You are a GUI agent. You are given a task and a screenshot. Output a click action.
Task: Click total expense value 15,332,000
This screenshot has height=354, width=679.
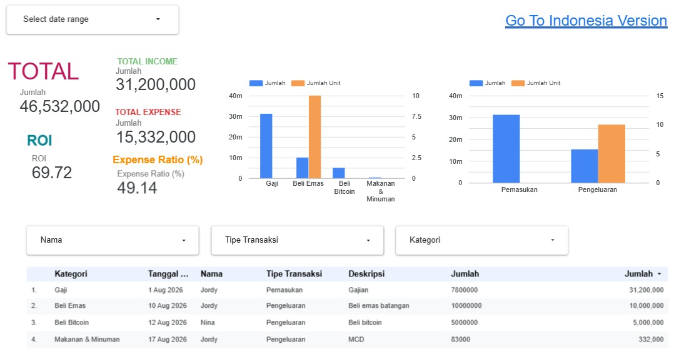pyautogui.click(x=156, y=138)
